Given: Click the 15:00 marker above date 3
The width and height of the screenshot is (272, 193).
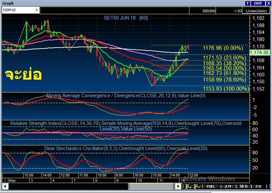Looking at the screenshot, I should point(29,175).
